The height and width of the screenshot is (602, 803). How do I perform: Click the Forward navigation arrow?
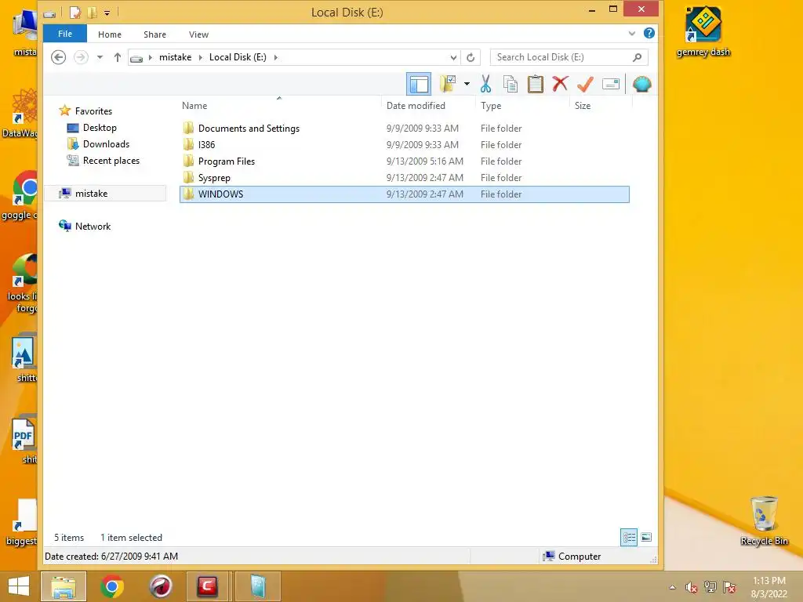tap(81, 57)
